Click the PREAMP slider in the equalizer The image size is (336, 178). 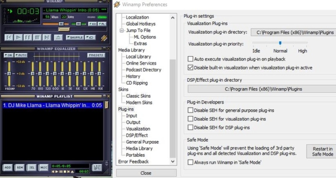pos(9,74)
